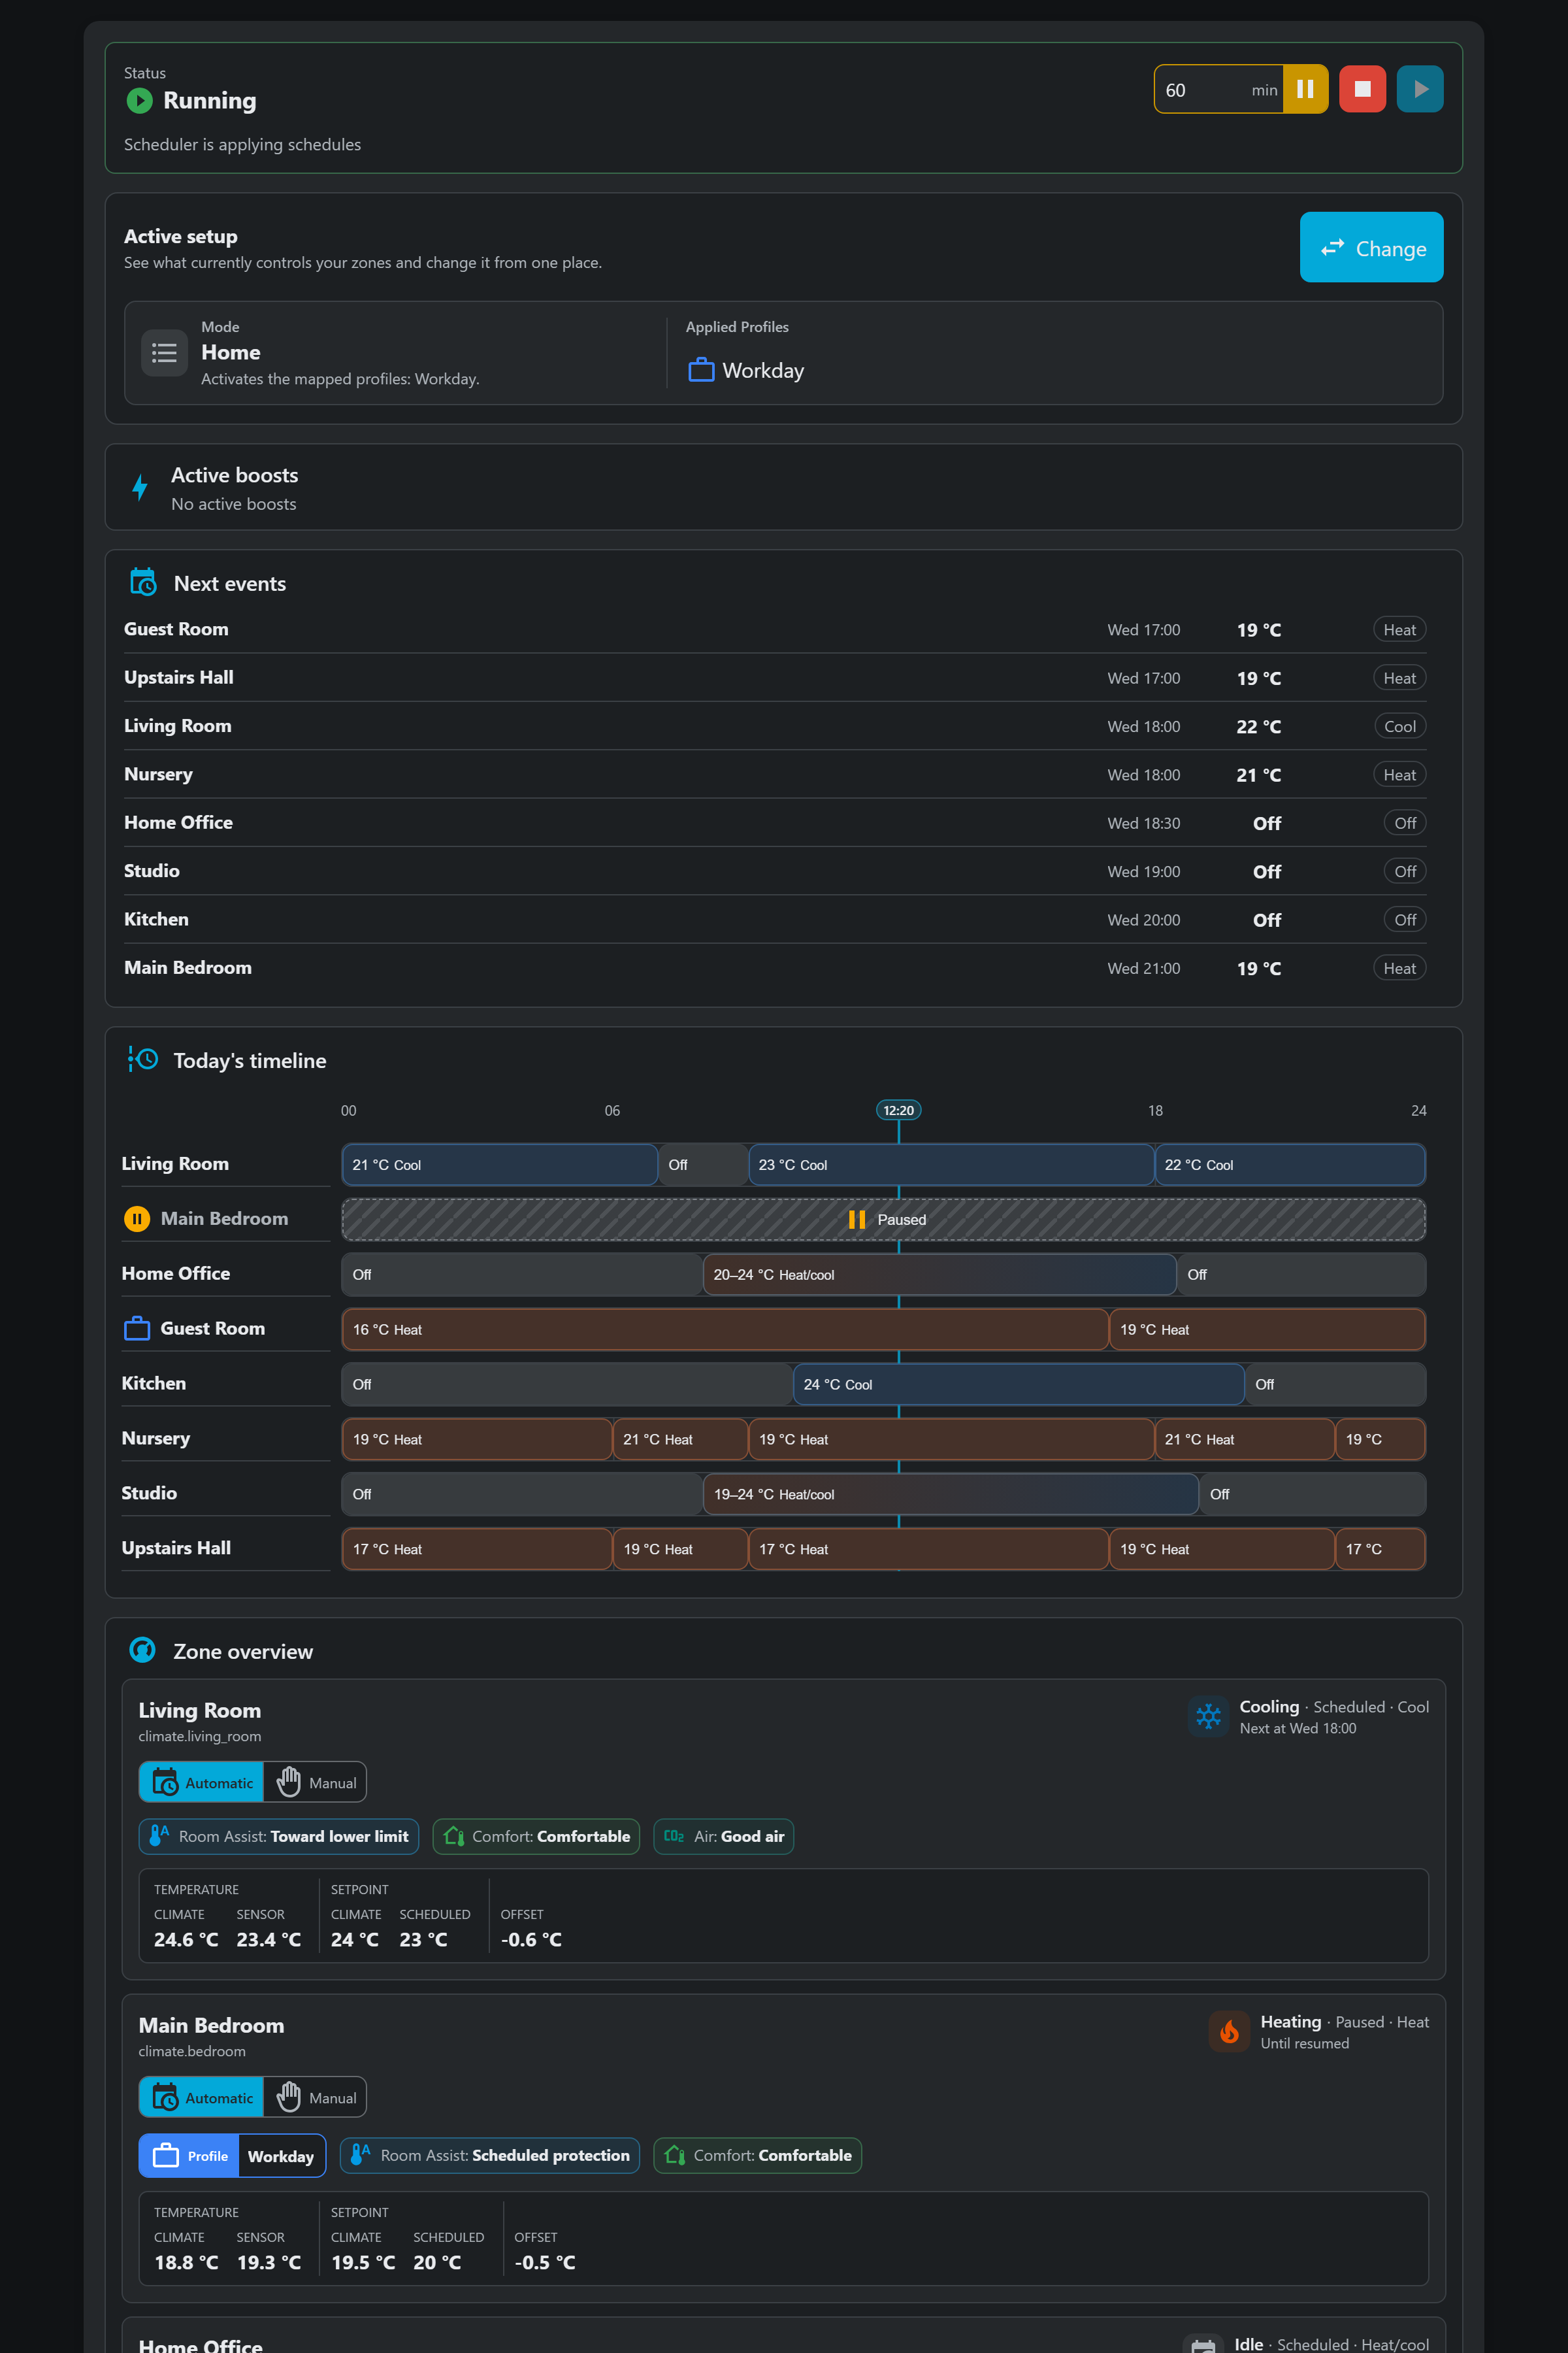Click the Next events calendar icon
The image size is (1568, 2353).
[x=143, y=582]
